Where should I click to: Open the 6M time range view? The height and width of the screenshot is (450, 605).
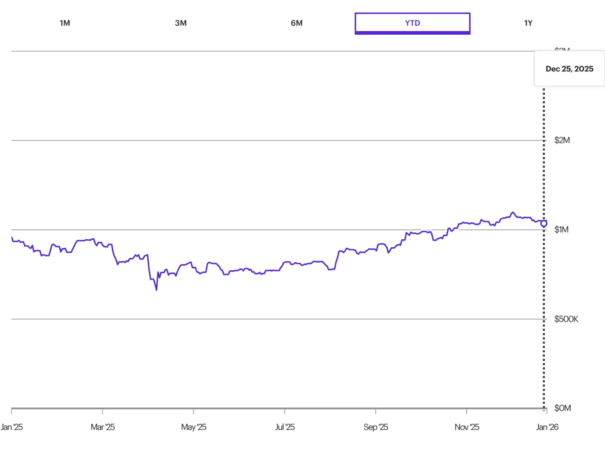[296, 23]
